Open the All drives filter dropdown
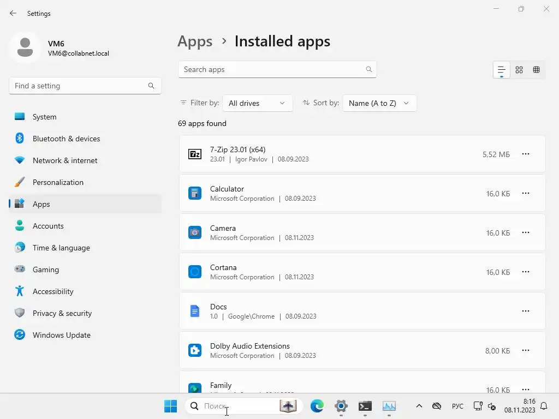Image resolution: width=559 pixels, height=419 pixels. [257, 103]
